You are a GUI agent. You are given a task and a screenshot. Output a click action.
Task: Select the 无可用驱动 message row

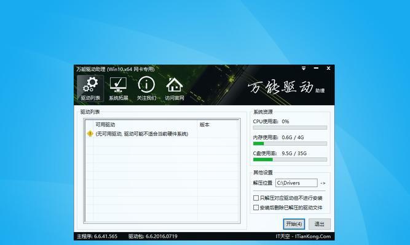[162, 134]
